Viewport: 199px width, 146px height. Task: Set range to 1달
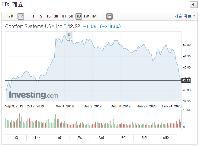[59, 138]
